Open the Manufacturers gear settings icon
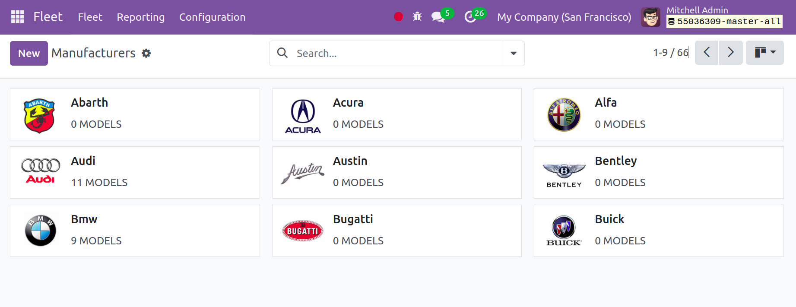Image resolution: width=796 pixels, height=307 pixels. pyautogui.click(x=146, y=53)
